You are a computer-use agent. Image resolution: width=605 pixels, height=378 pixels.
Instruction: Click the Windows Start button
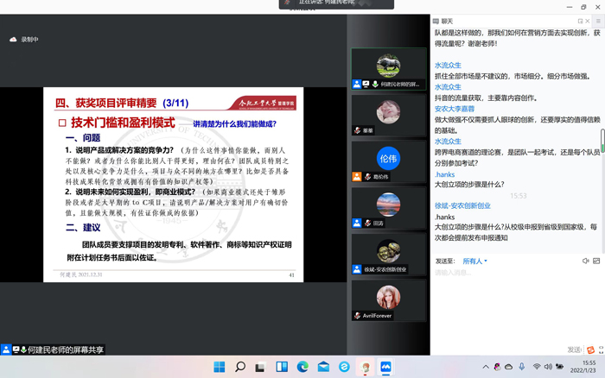tap(220, 367)
